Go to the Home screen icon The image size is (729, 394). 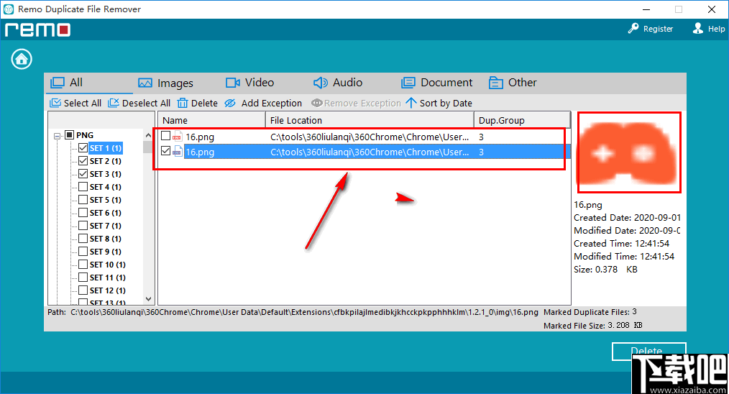click(x=22, y=59)
